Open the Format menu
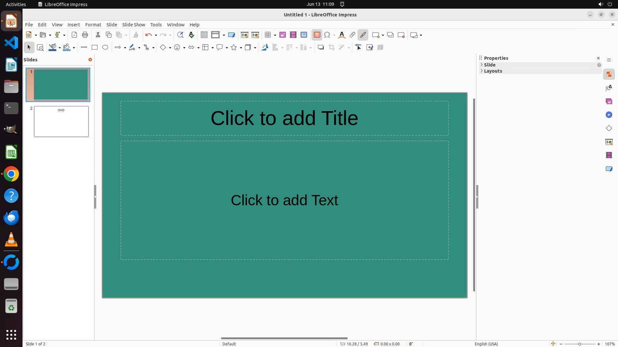618x347 pixels. [x=93, y=25]
